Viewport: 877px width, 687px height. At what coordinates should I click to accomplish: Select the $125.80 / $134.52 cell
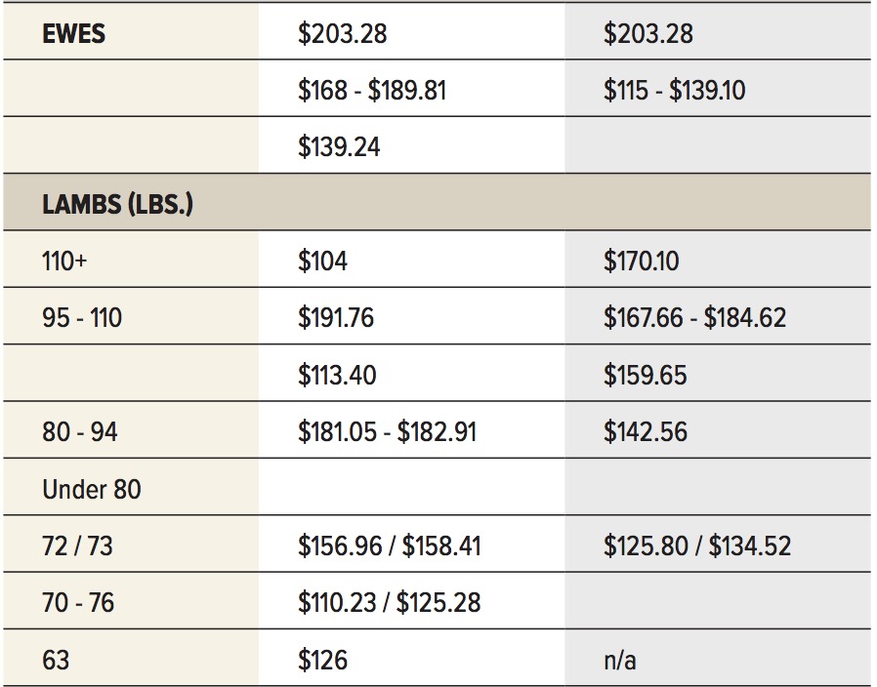pyautogui.click(x=697, y=546)
